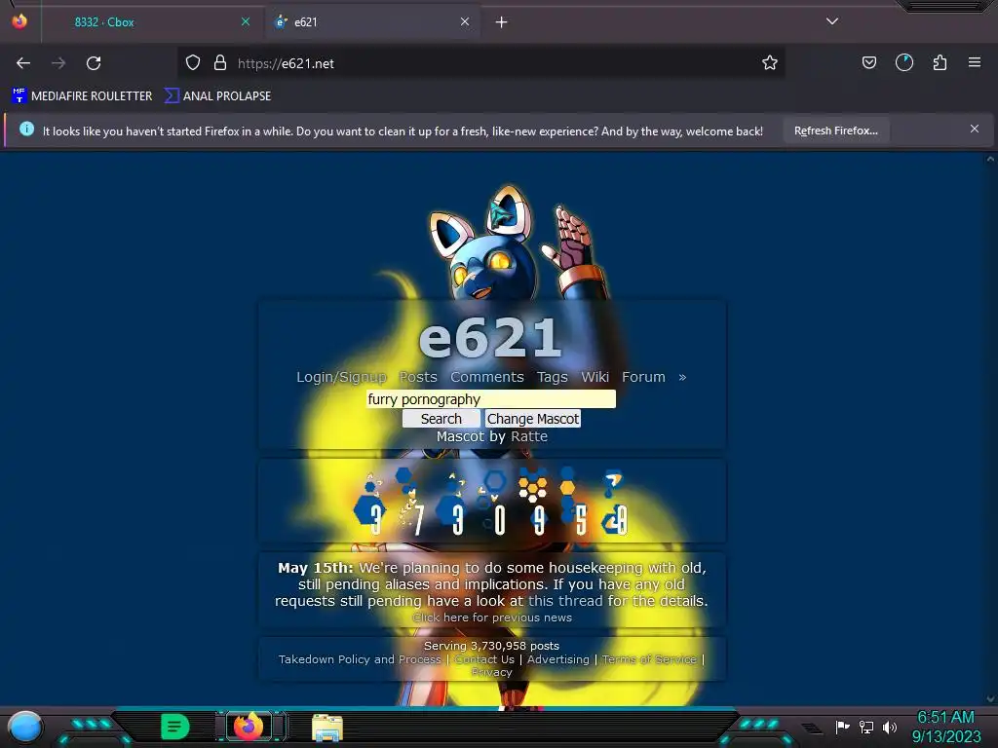Open the Firefox hamburger application menu

point(975,62)
